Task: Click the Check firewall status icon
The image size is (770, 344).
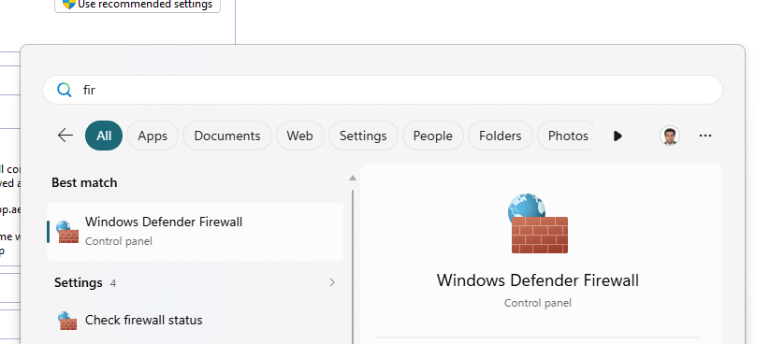Action: pyautogui.click(x=67, y=321)
